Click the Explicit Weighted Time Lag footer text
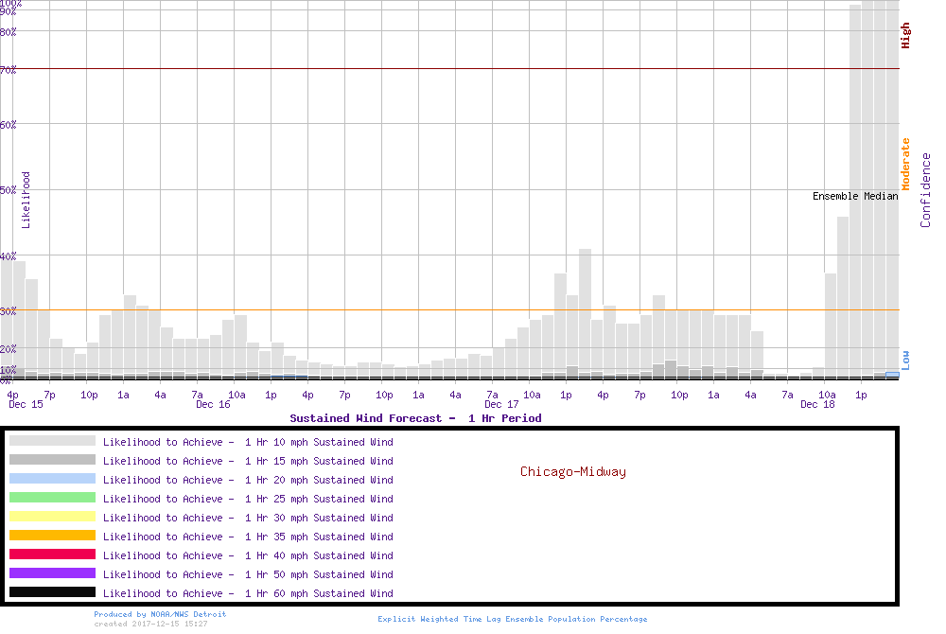Image resolution: width=946 pixels, height=634 pixels. pyautogui.click(x=513, y=619)
